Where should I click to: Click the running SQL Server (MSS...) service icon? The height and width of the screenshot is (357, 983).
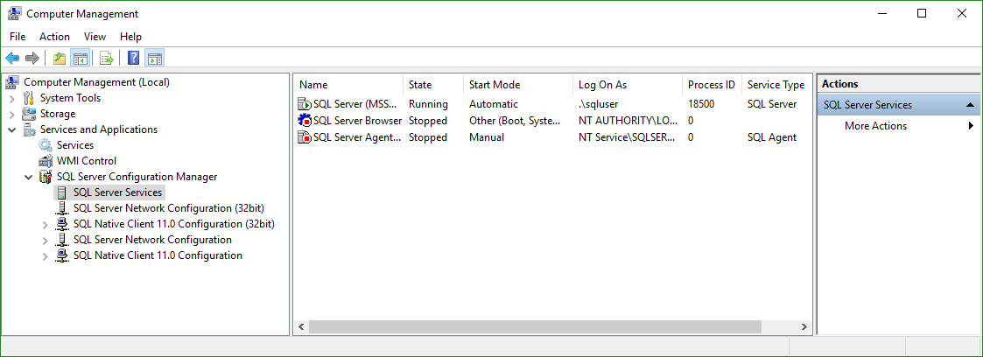click(304, 104)
